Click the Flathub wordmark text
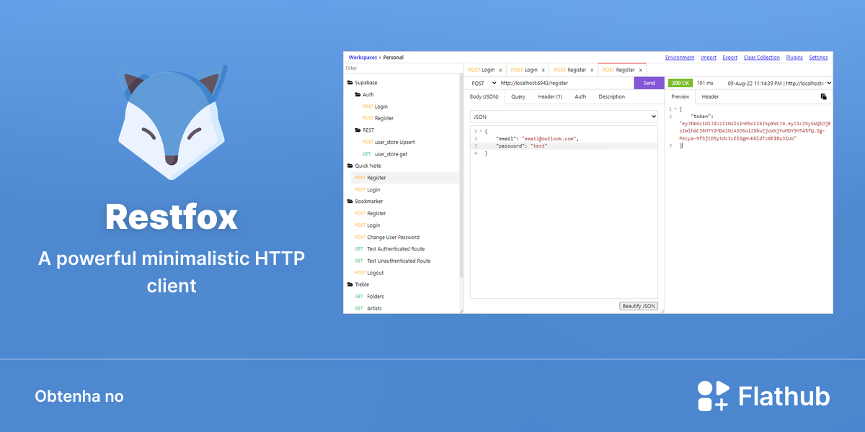 tap(784, 397)
